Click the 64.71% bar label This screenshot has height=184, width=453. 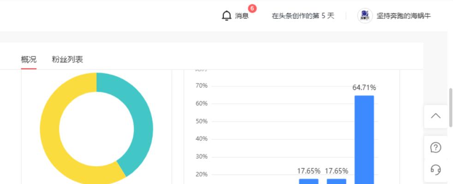point(364,87)
